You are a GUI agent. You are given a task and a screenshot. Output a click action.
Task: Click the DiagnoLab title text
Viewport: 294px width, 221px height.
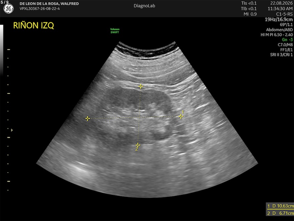(x=144, y=6)
